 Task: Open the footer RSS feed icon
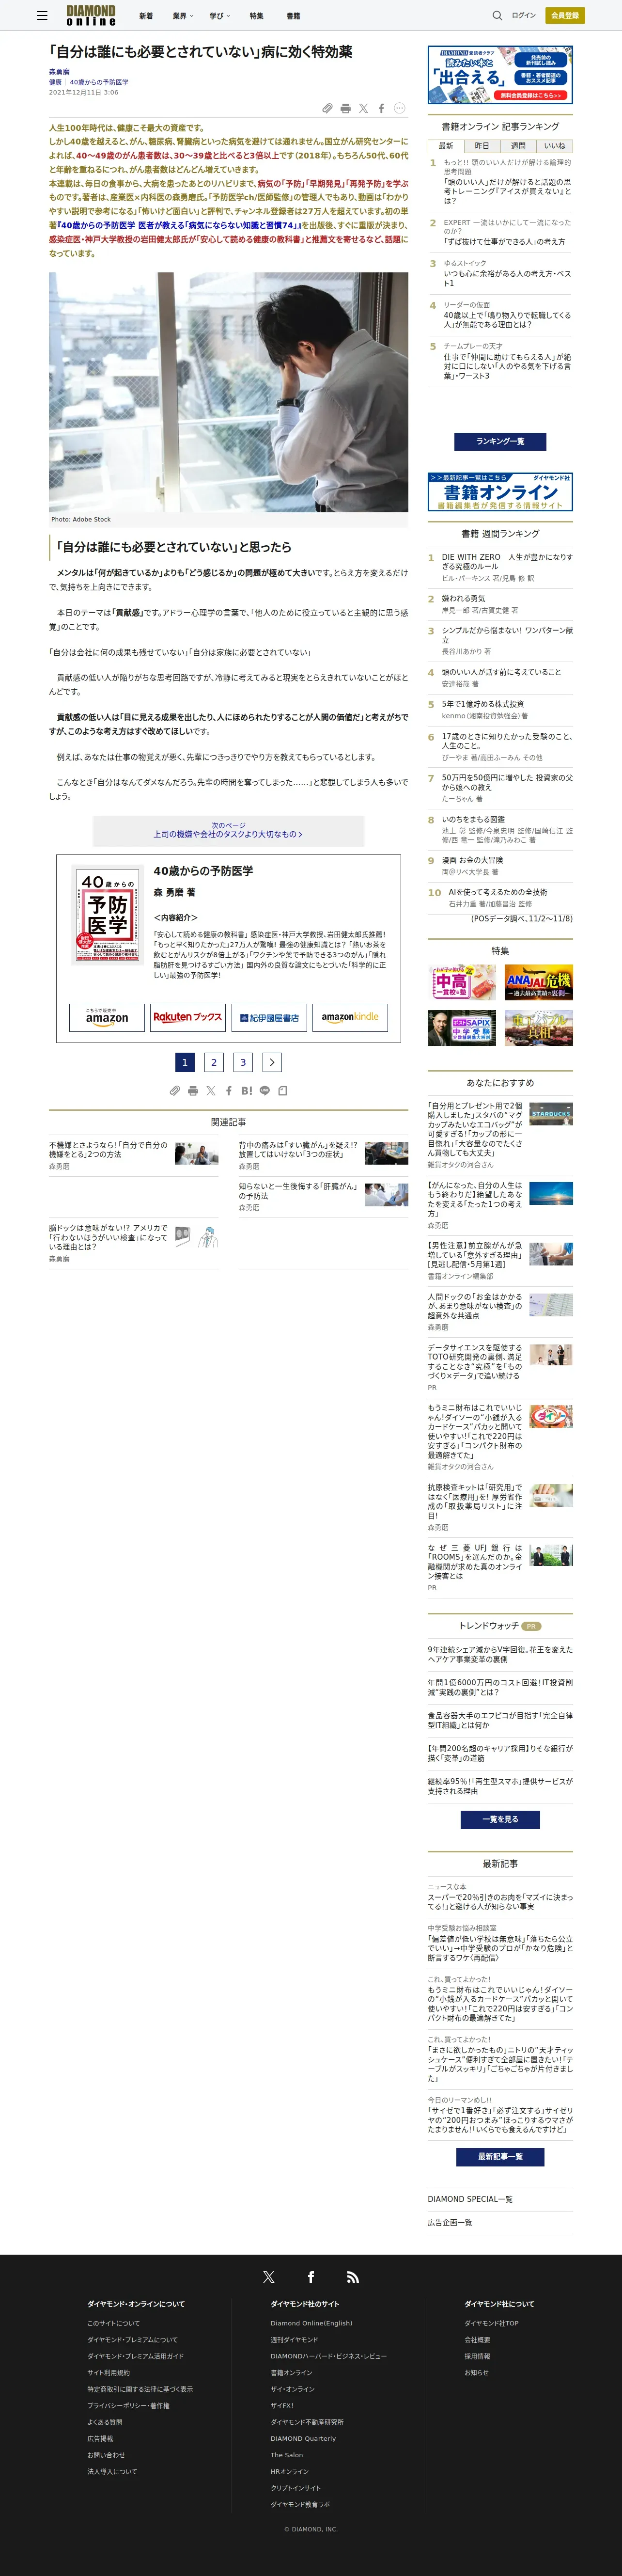point(353,2277)
